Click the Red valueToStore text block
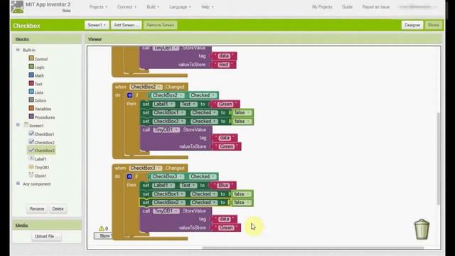Screen dimensions: 455x256 (223, 65)
